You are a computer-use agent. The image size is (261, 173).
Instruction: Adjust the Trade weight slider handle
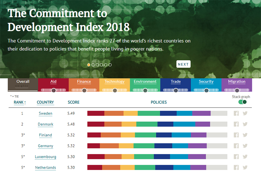pyautogui.click(x=176, y=90)
